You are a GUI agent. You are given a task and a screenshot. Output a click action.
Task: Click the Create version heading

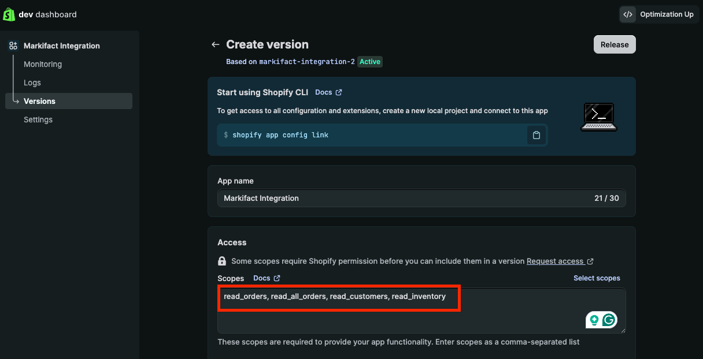[x=267, y=44]
